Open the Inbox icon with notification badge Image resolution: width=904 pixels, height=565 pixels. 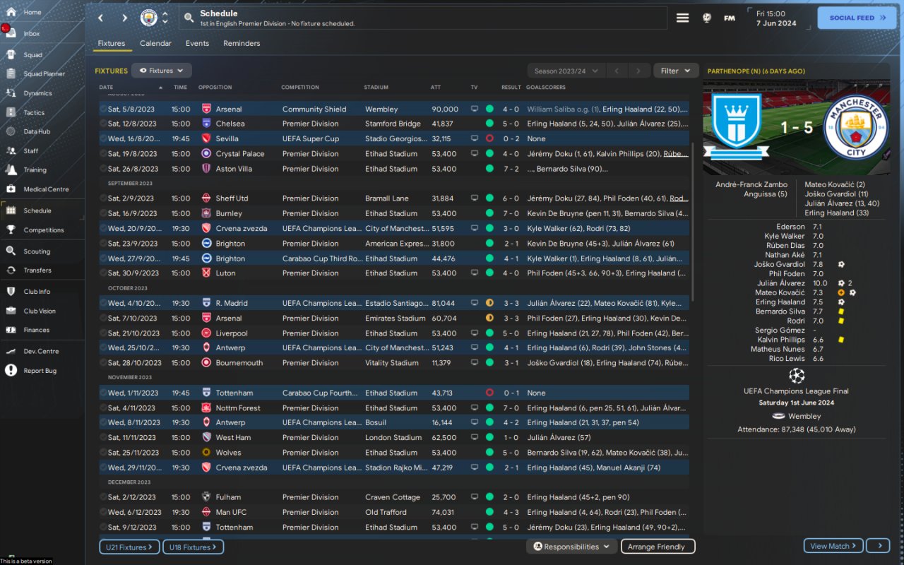pos(10,32)
